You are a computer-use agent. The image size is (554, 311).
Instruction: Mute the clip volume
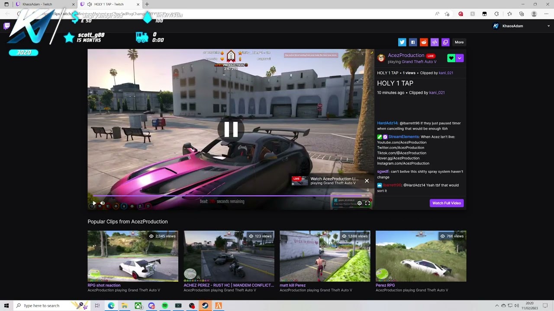[x=103, y=203]
